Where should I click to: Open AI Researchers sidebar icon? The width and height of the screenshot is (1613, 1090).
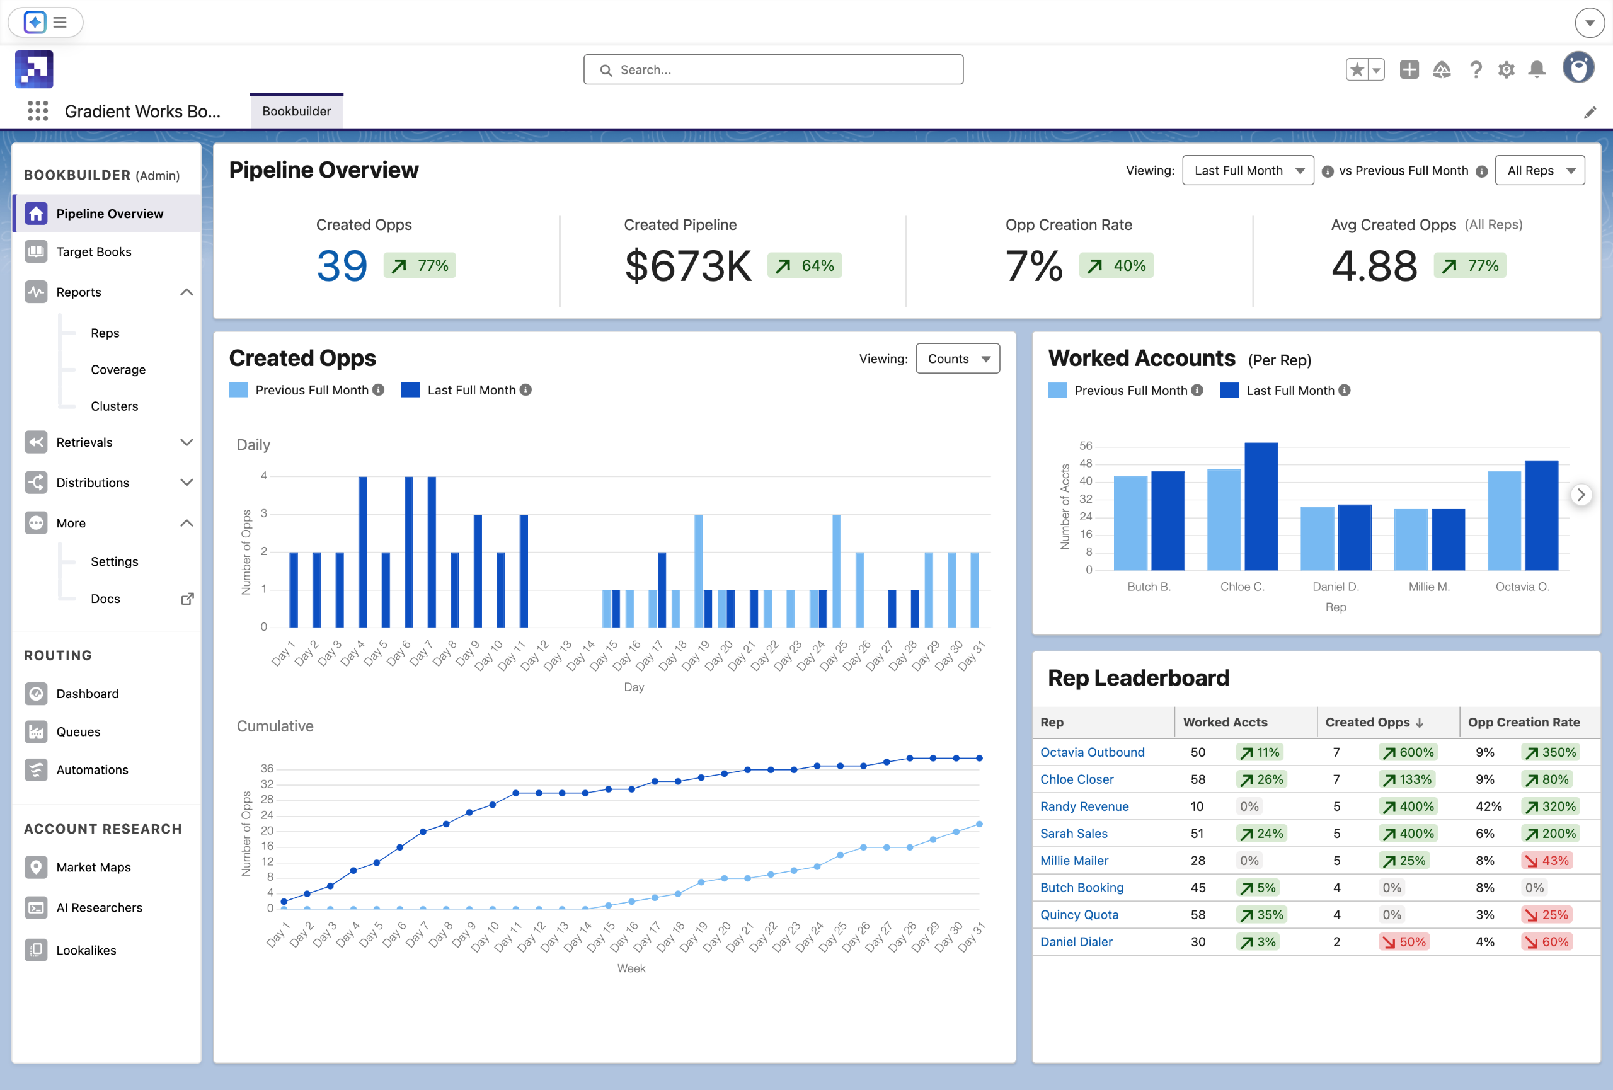pos(35,907)
